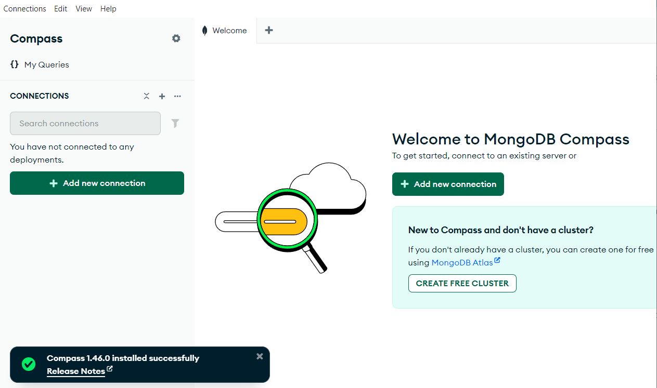Screen dimensions: 657x388
Task: Open My Queries from the sidebar
Action: (x=46, y=64)
